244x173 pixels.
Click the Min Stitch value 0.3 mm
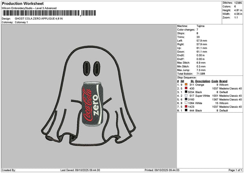coord(201,67)
